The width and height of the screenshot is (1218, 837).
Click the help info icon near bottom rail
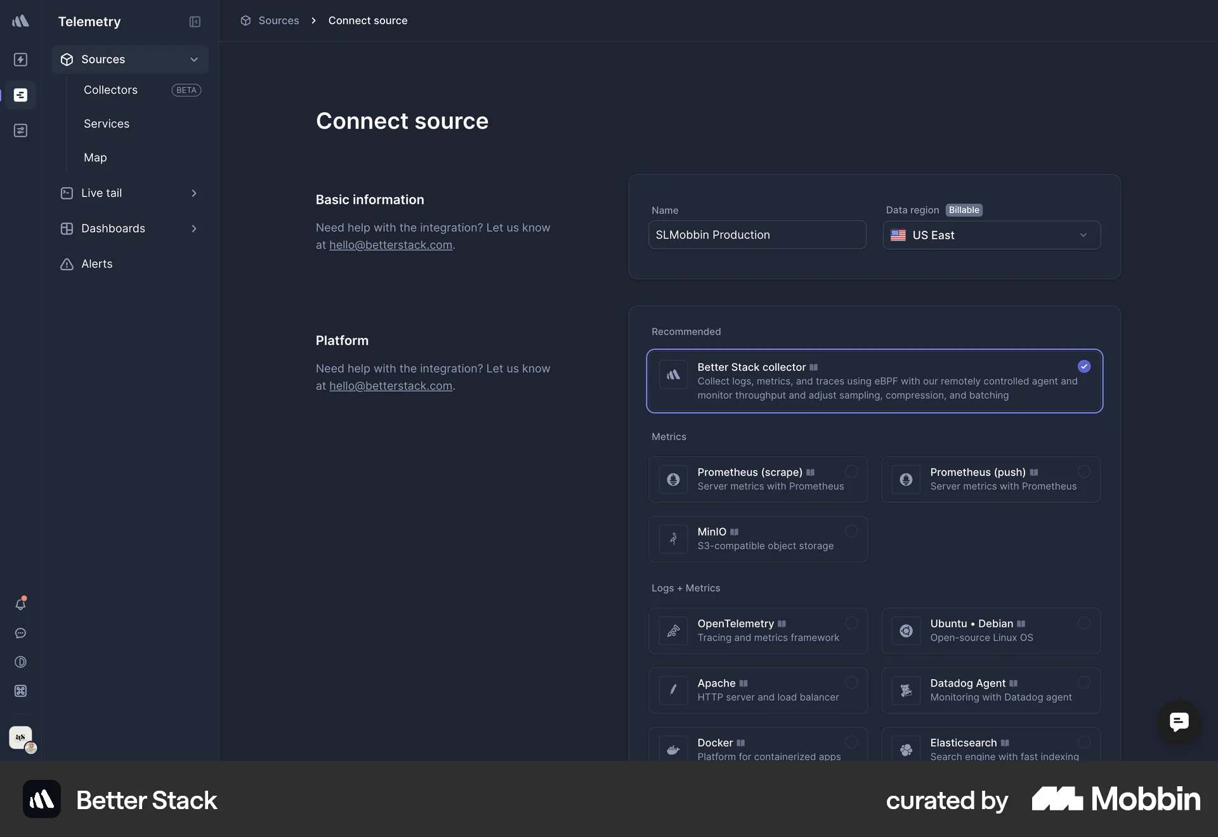coord(21,662)
